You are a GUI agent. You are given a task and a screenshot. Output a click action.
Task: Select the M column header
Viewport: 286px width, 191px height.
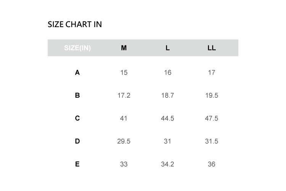point(124,48)
